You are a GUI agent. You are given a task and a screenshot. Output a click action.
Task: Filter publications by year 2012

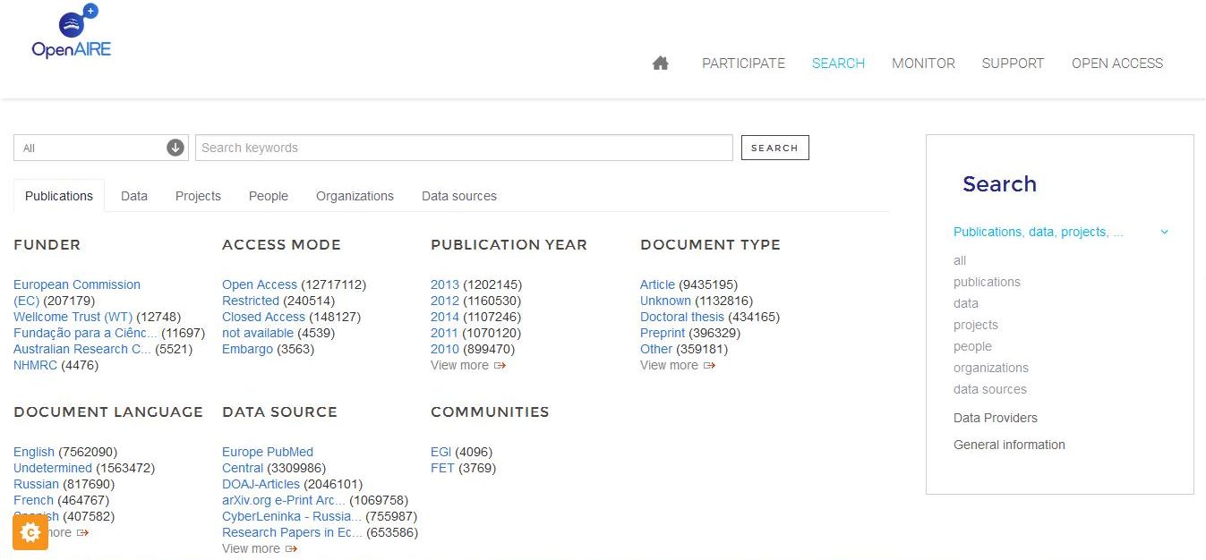(x=445, y=301)
